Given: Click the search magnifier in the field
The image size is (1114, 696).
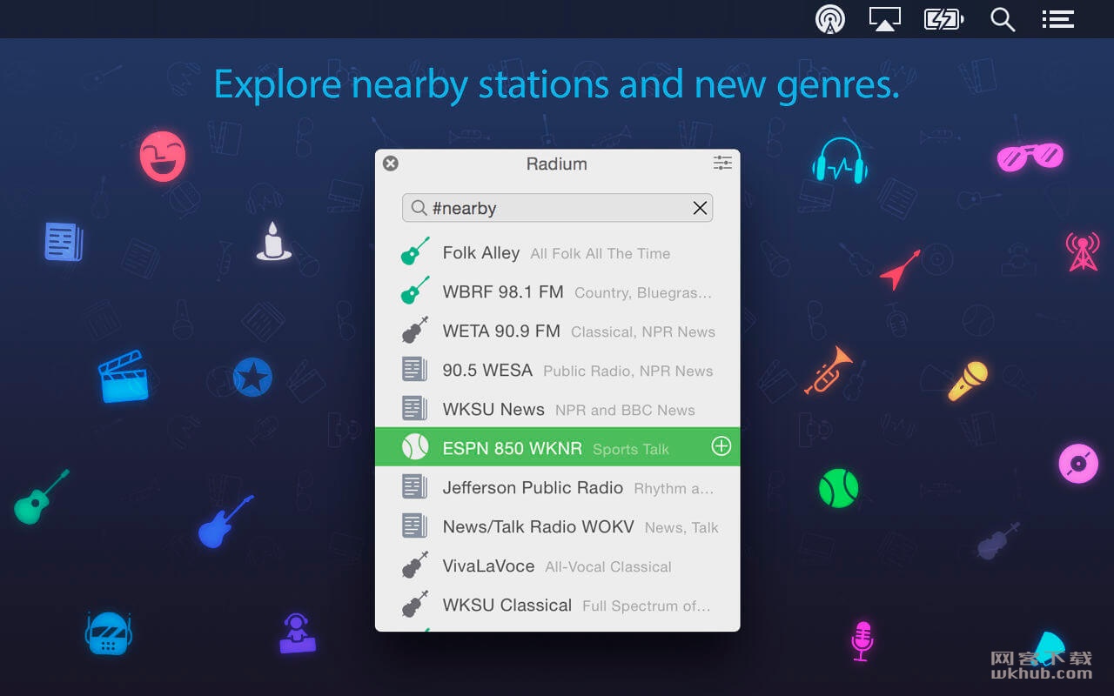Looking at the screenshot, I should [419, 208].
